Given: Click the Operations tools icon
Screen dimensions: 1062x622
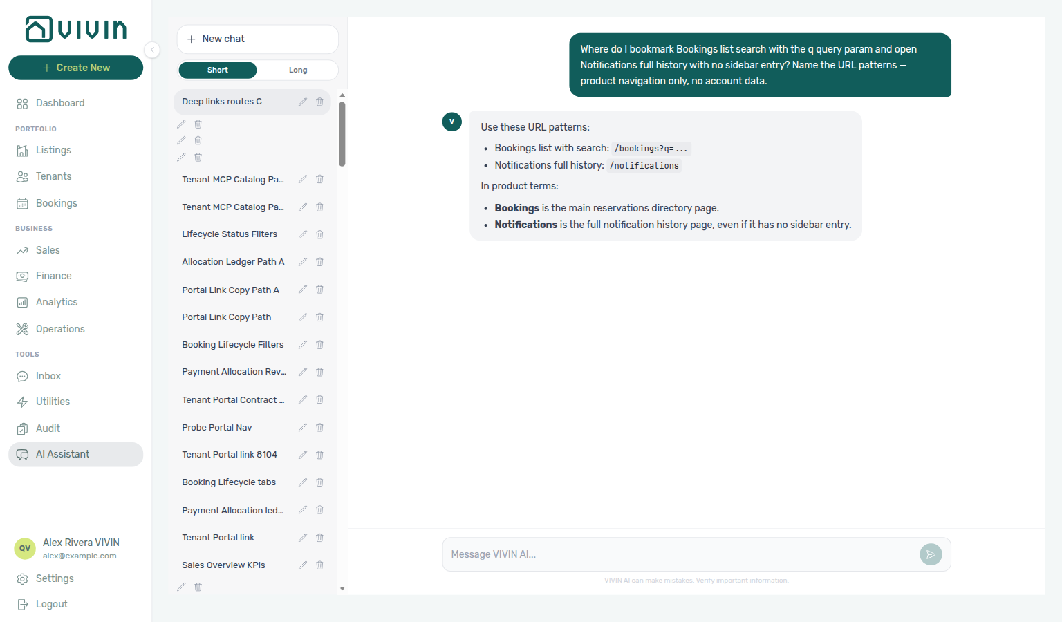Looking at the screenshot, I should pos(22,329).
